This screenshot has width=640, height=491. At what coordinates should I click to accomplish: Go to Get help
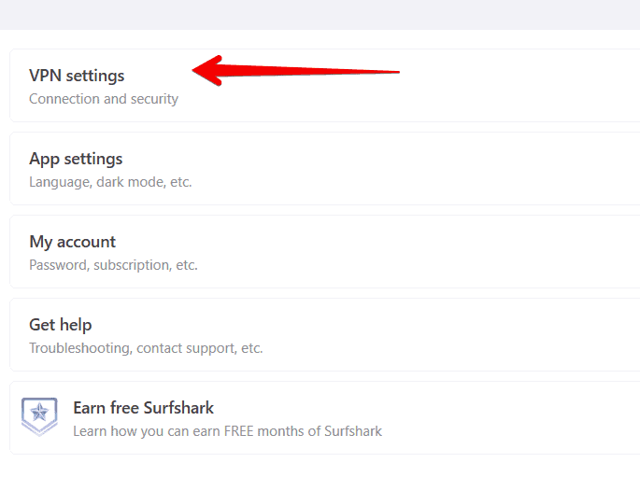tap(61, 325)
